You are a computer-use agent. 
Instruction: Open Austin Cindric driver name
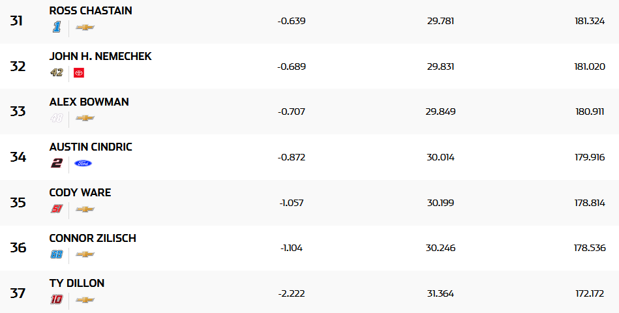point(91,147)
